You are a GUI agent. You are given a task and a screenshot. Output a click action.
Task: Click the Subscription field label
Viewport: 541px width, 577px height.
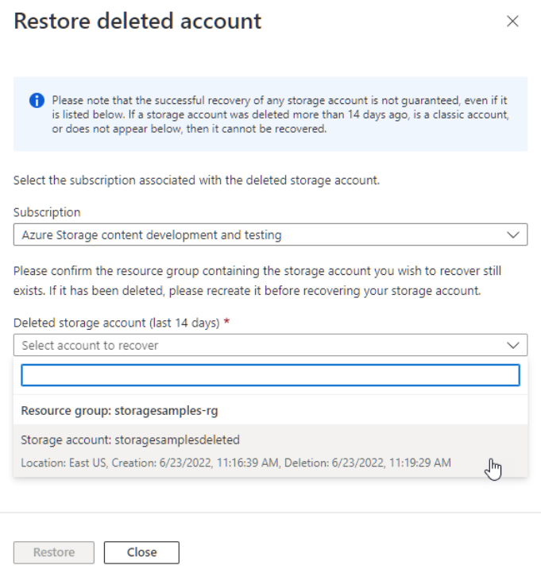click(47, 212)
